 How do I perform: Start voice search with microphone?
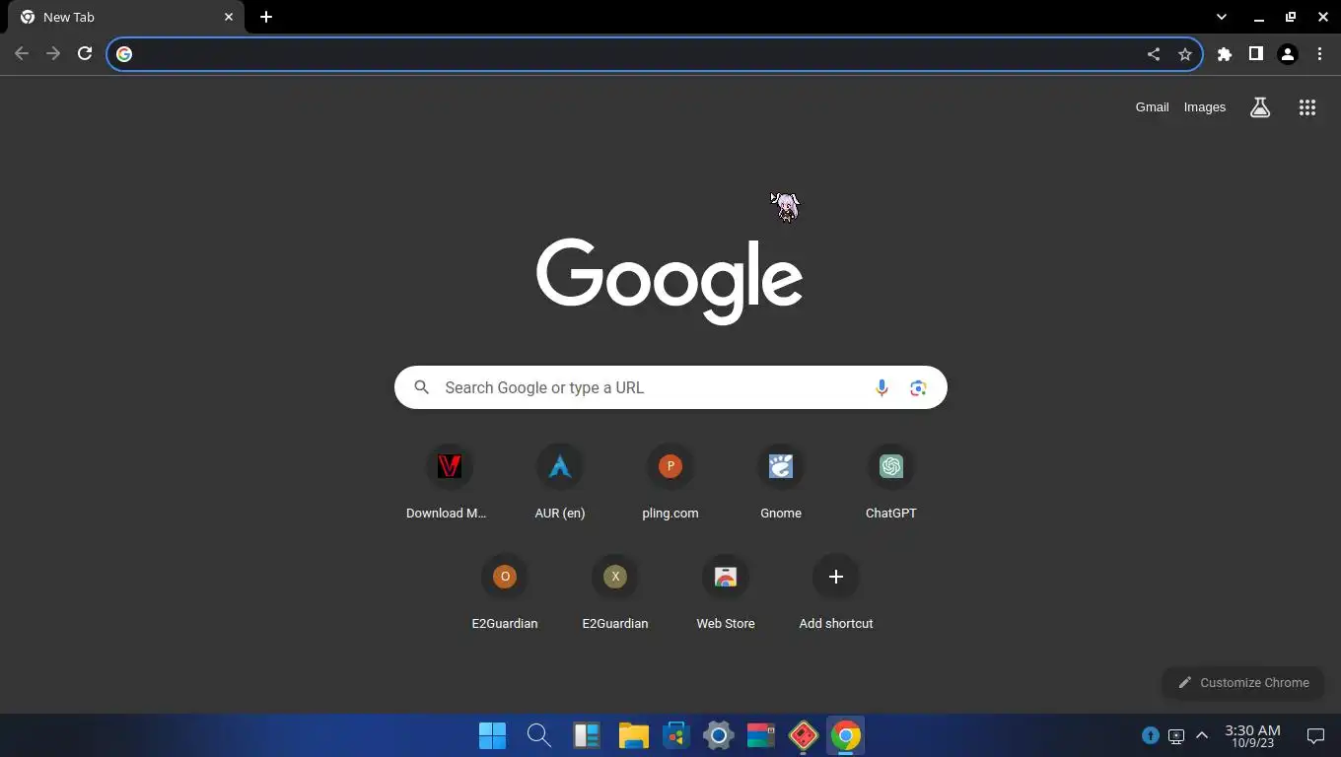pyautogui.click(x=882, y=387)
